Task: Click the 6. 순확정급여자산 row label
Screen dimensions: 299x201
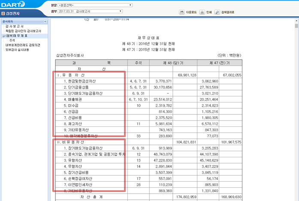Action: 78,179
